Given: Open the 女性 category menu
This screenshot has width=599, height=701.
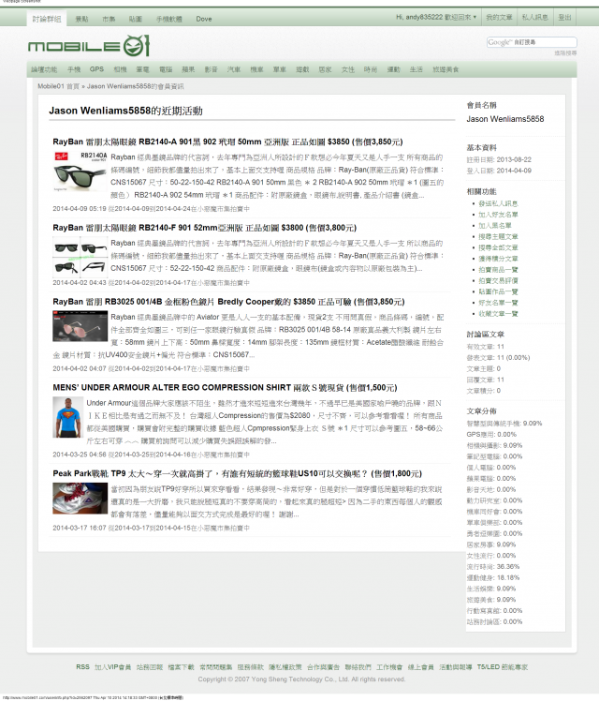Looking at the screenshot, I should coord(348,69).
